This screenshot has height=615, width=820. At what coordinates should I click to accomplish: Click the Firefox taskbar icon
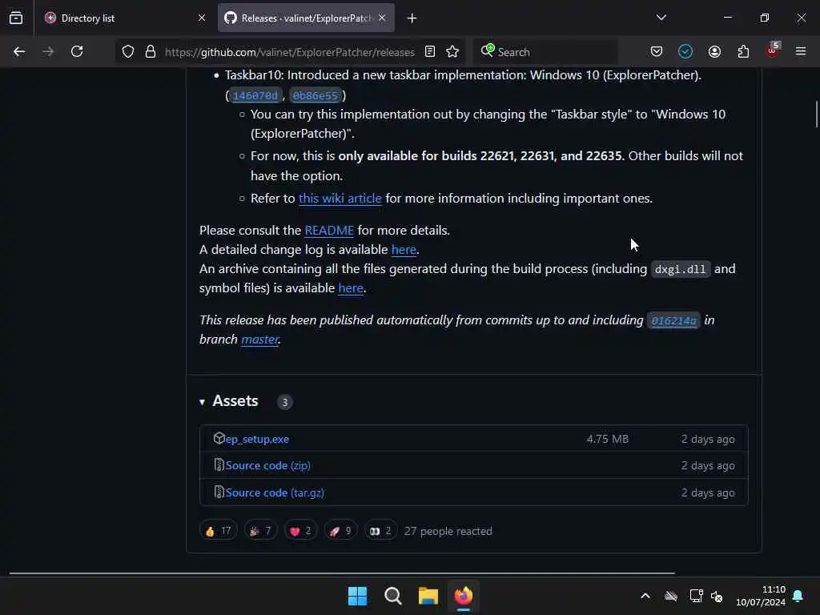[464, 596]
